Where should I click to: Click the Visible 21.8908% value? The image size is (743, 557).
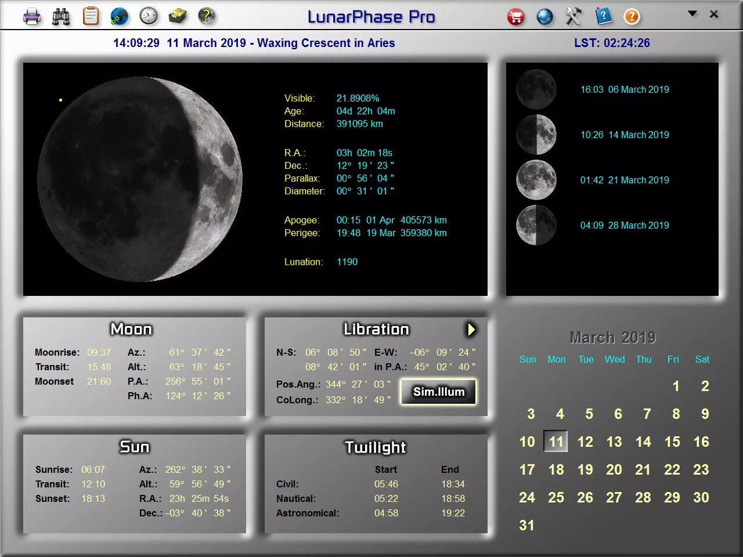[x=358, y=98]
